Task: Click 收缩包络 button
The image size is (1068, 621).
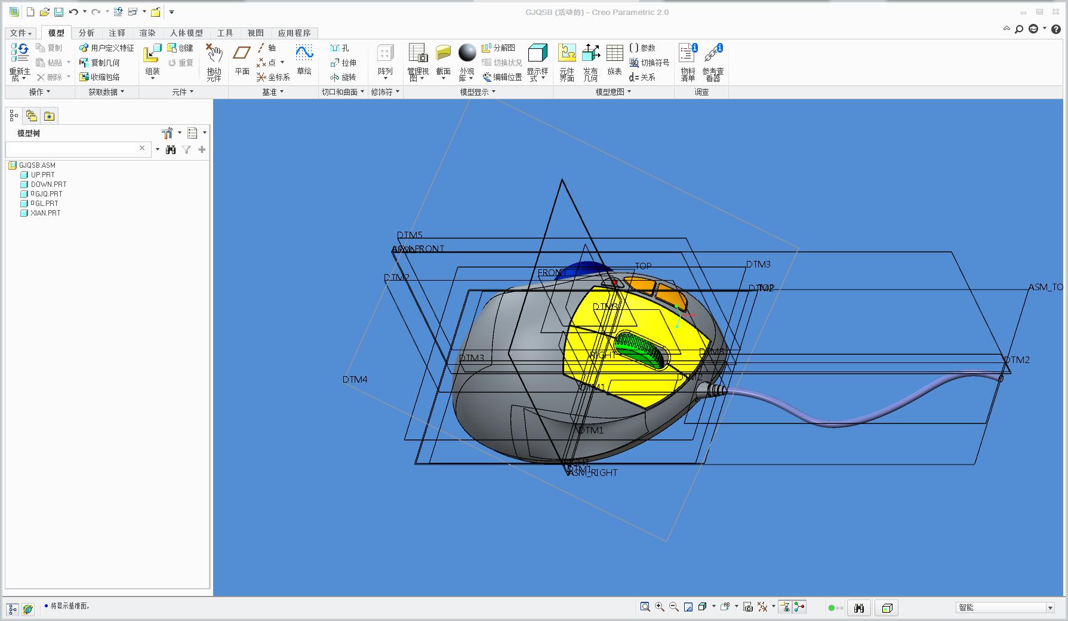Action: click(x=100, y=77)
